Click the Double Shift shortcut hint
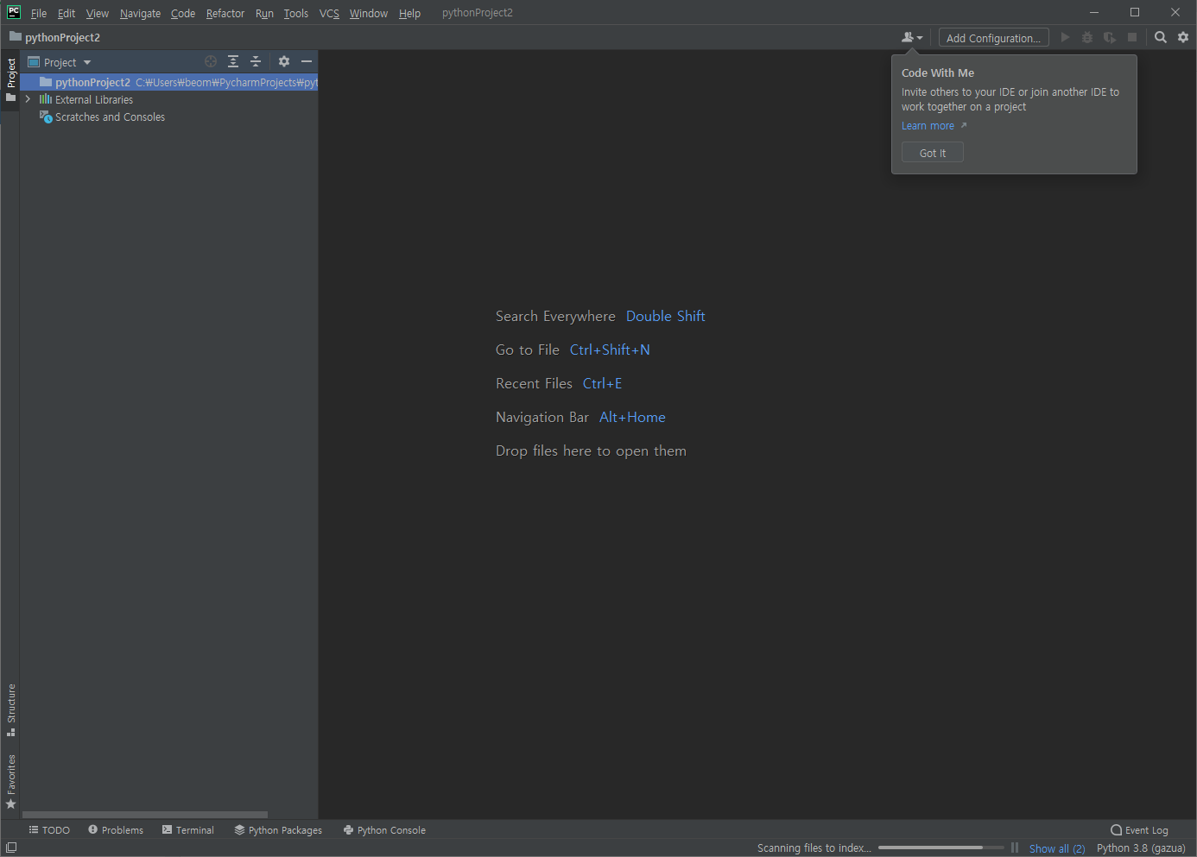Image resolution: width=1197 pixels, height=857 pixels. tap(666, 316)
